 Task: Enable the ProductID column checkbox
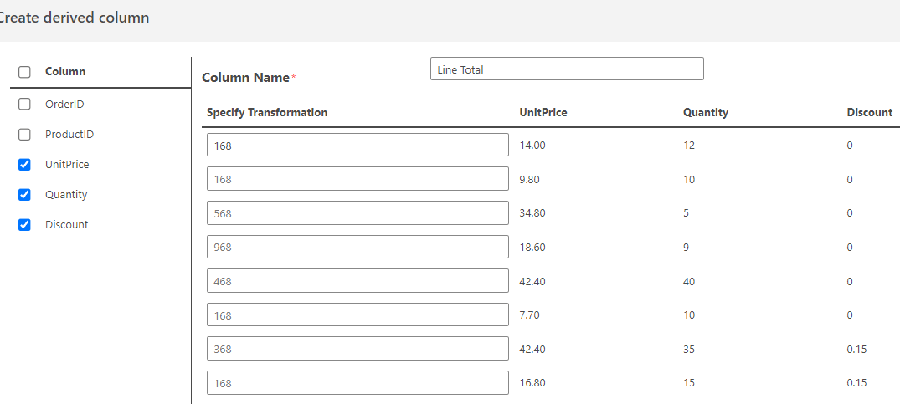coord(24,135)
